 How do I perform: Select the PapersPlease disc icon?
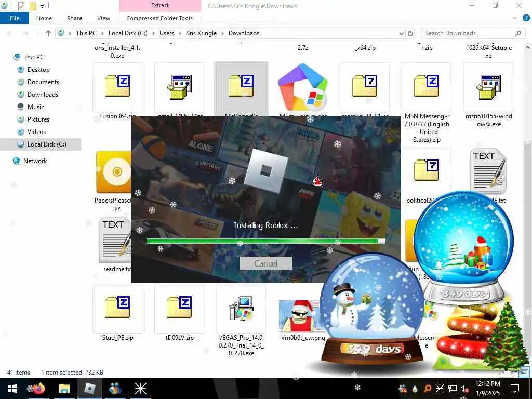tap(114, 171)
